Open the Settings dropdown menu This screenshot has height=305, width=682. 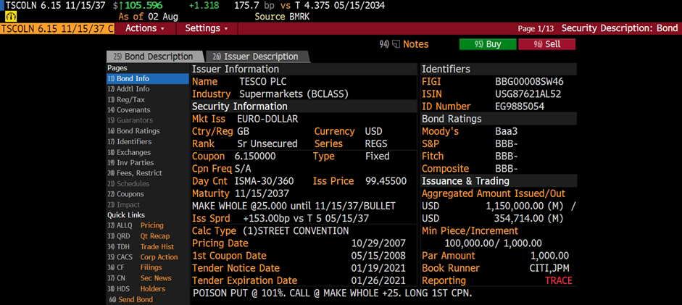tap(207, 28)
